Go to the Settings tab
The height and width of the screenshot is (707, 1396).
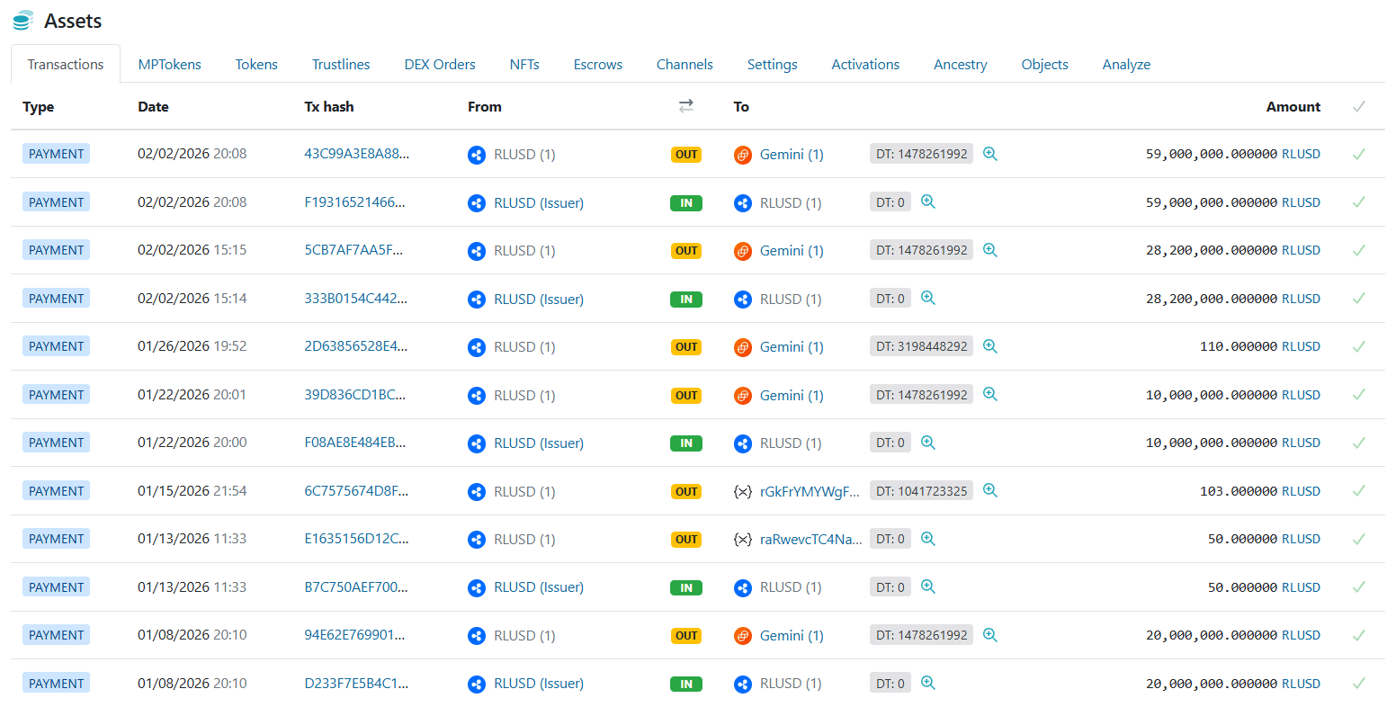(772, 65)
